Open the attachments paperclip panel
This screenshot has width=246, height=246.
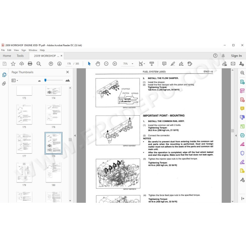tap(4, 83)
